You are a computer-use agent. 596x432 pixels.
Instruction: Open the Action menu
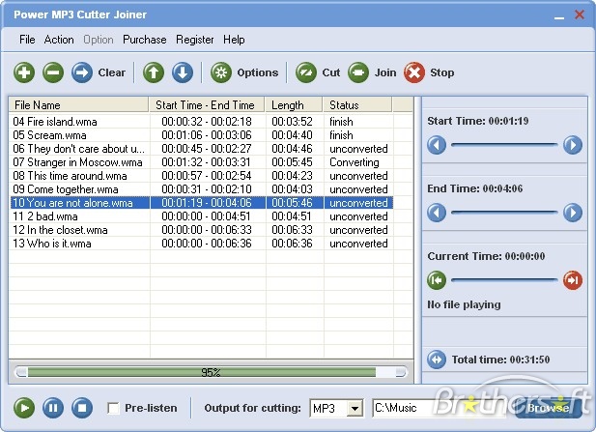59,40
